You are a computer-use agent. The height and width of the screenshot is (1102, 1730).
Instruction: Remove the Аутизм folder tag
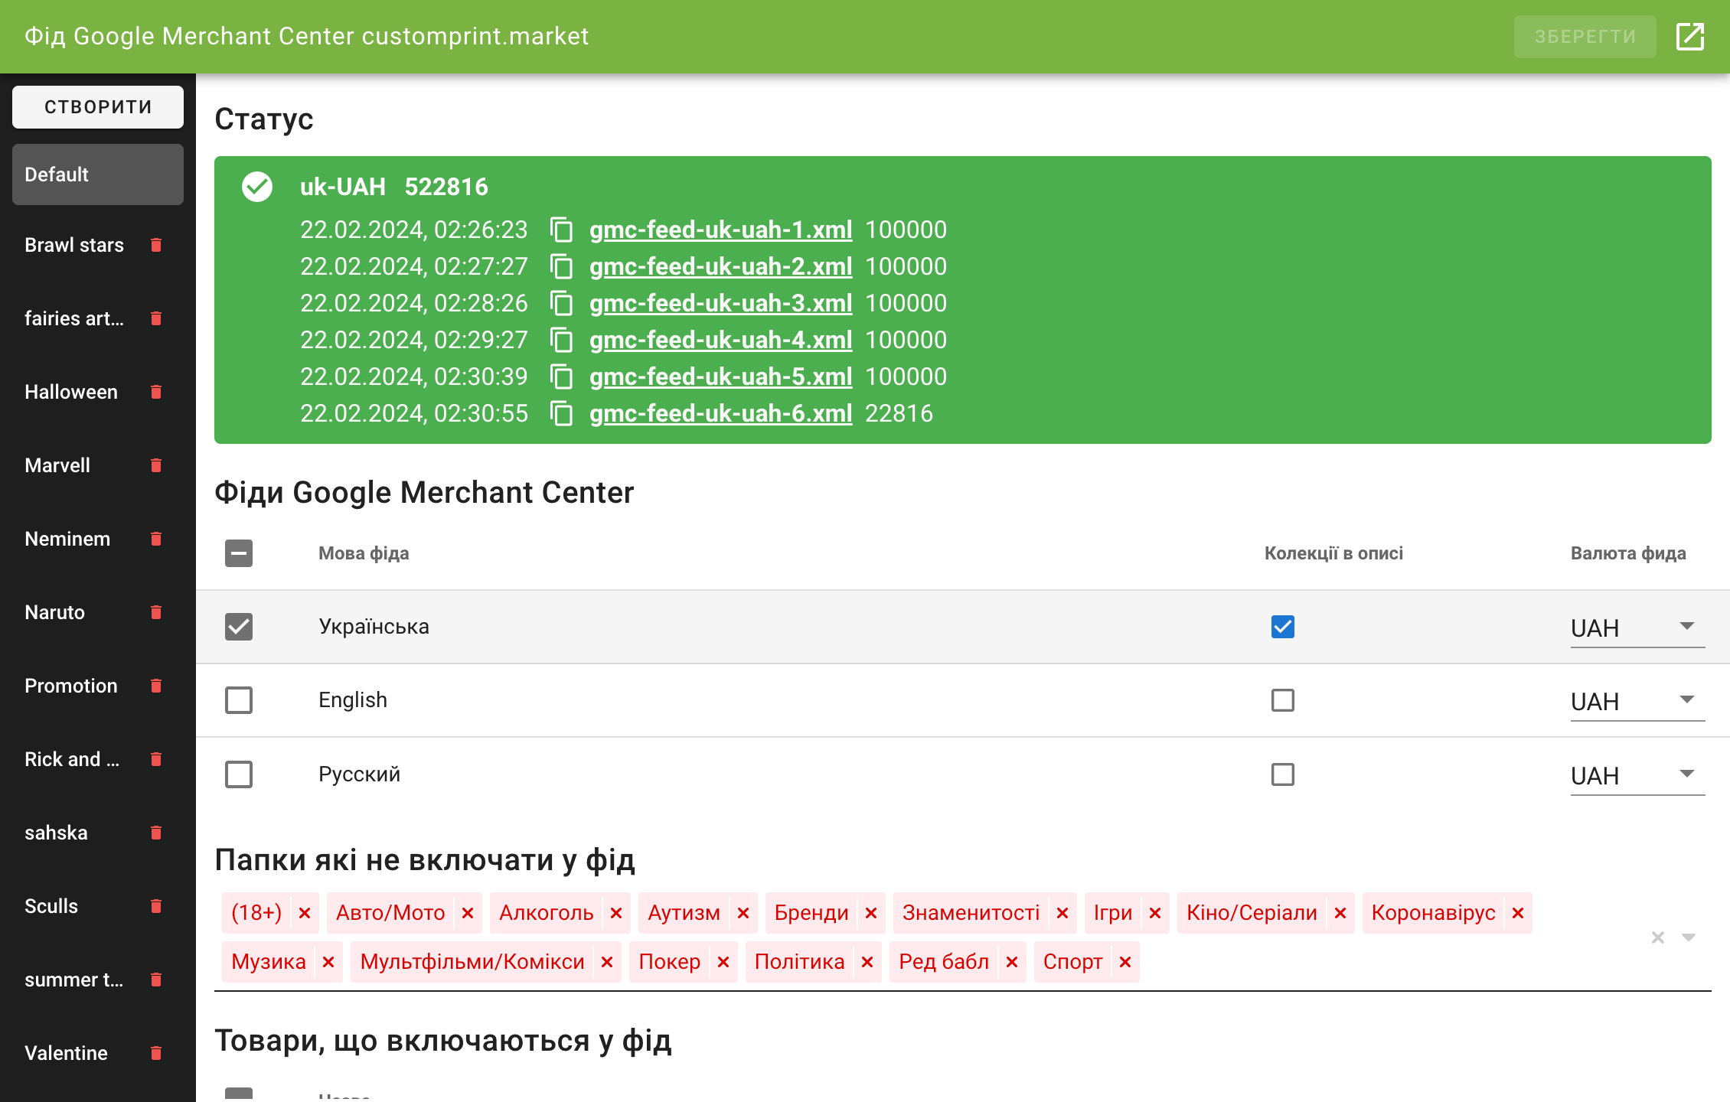click(743, 913)
